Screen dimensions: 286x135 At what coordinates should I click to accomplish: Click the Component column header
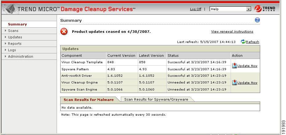(x=83, y=56)
